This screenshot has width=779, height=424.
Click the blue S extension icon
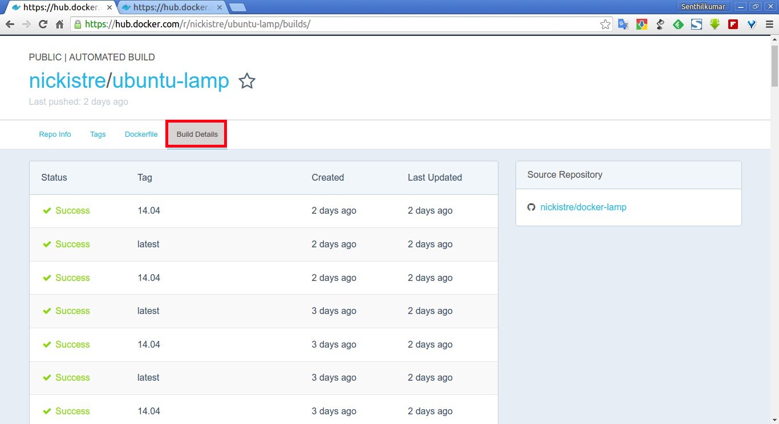click(x=696, y=25)
